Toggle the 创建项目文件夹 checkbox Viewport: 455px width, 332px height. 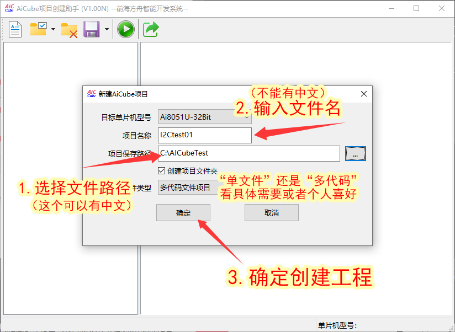point(161,170)
